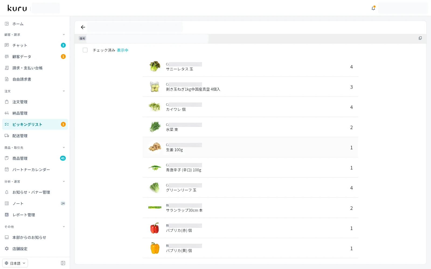Click the 商品管理 icon
Image resolution: width=431 pixels, height=269 pixels.
click(7, 158)
